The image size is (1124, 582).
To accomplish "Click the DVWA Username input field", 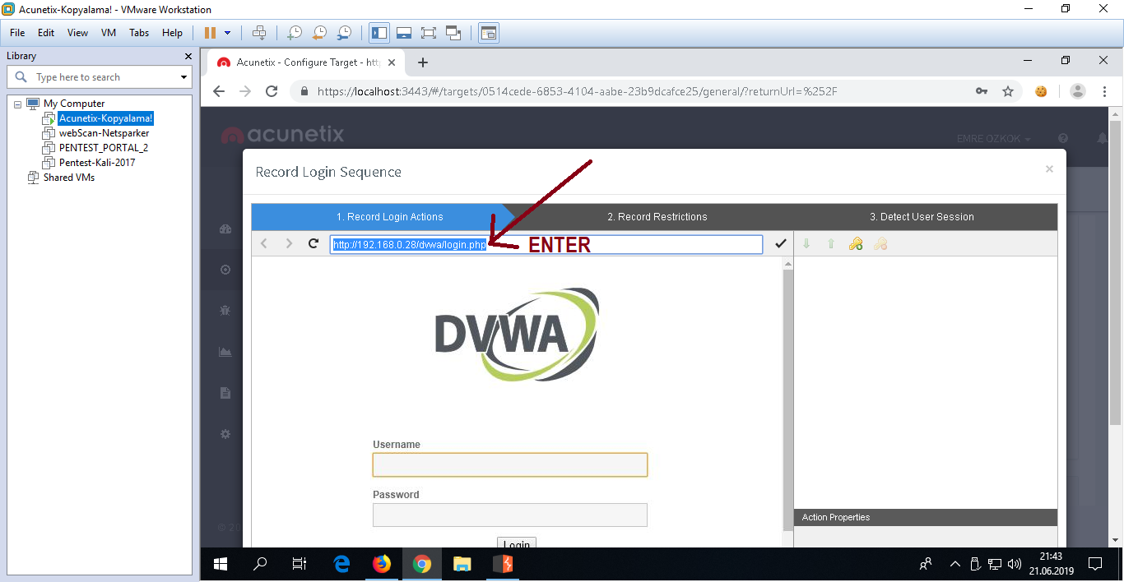I will (509, 465).
